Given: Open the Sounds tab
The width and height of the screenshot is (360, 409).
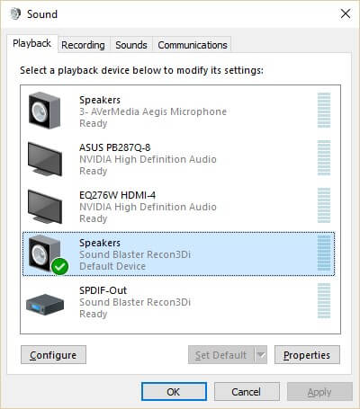Looking at the screenshot, I should pos(131,45).
